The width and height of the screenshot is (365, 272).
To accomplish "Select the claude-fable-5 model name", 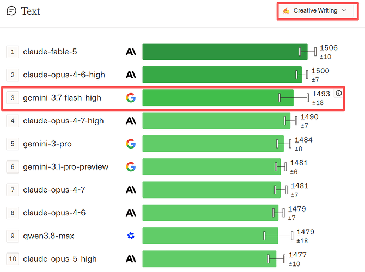I will click(x=50, y=52).
